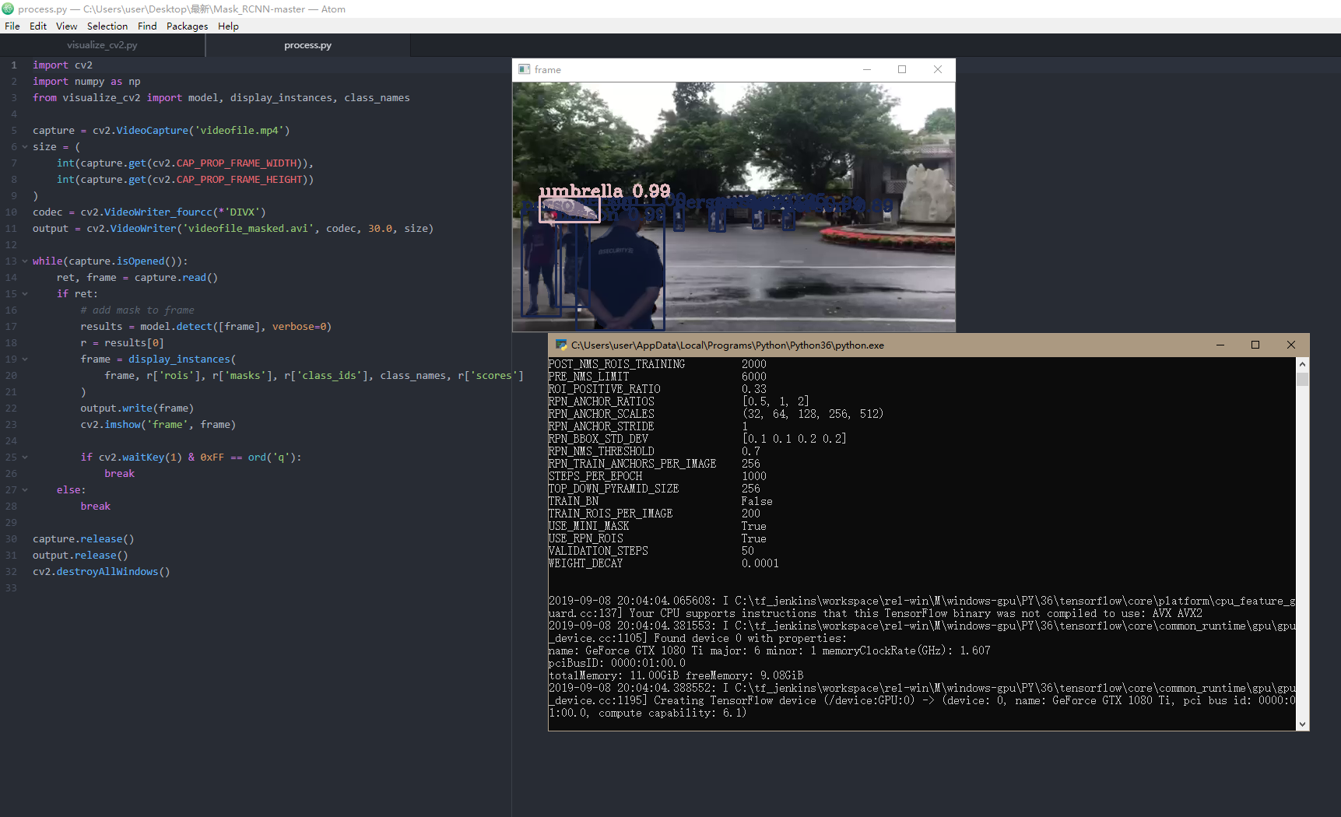Fold the display_instances call at line 19

[25, 359]
